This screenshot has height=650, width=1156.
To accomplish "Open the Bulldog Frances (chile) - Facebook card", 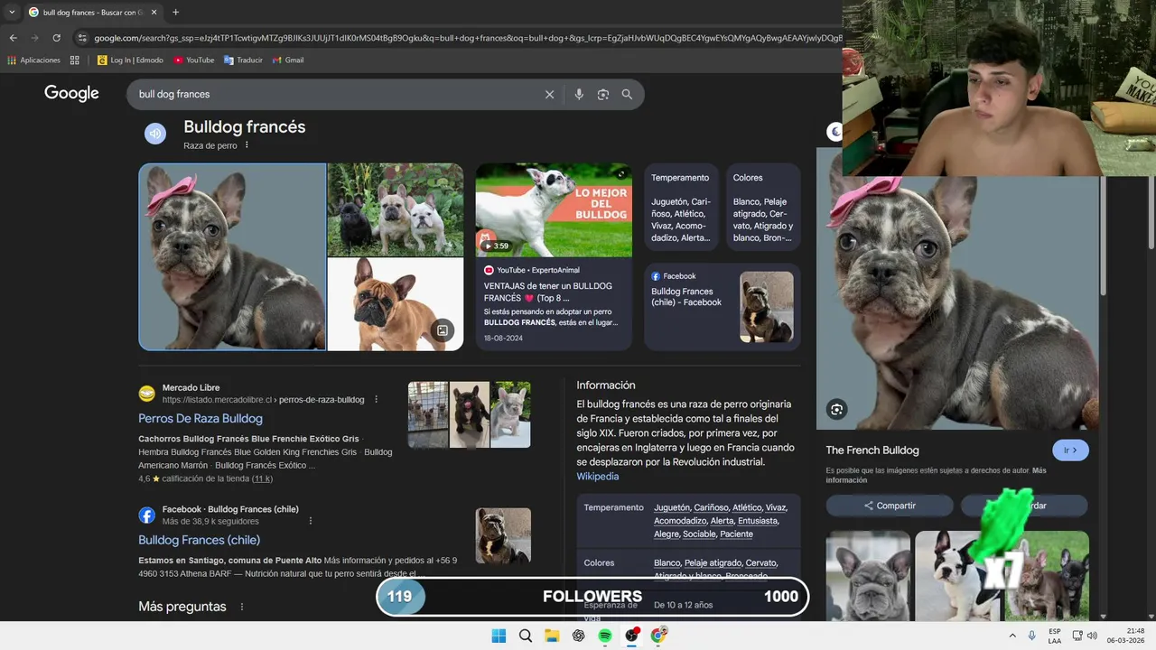I will point(722,307).
